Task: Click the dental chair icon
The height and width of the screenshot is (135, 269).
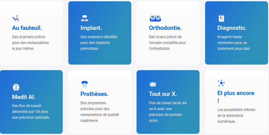Action: click(16, 18)
